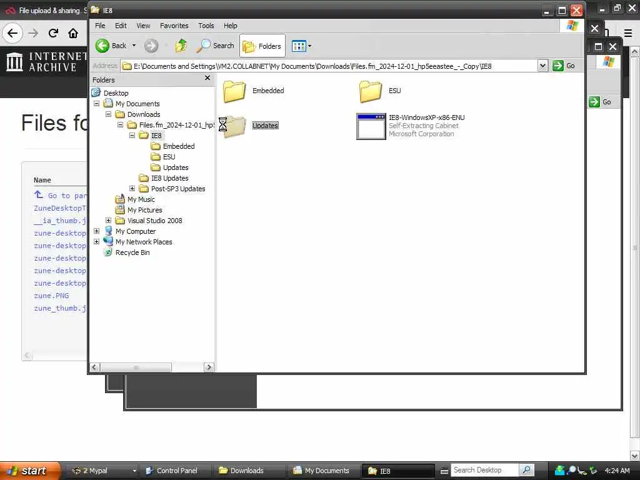Open the Edit menu
The width and height of the screenshot is (640, 480).
click(121, 26)
